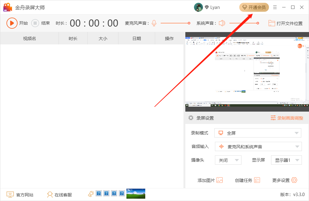Adjust the microphone volume slider handle
The width and height of the screenshot is (309, 201).
coord(189,23)
